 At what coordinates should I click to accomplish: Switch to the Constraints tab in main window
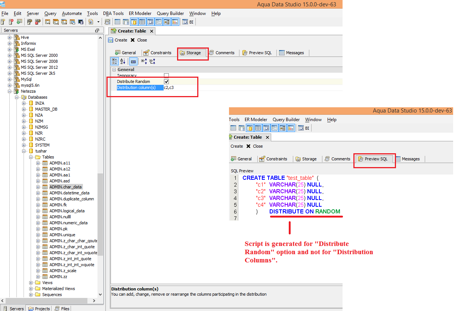157,53
